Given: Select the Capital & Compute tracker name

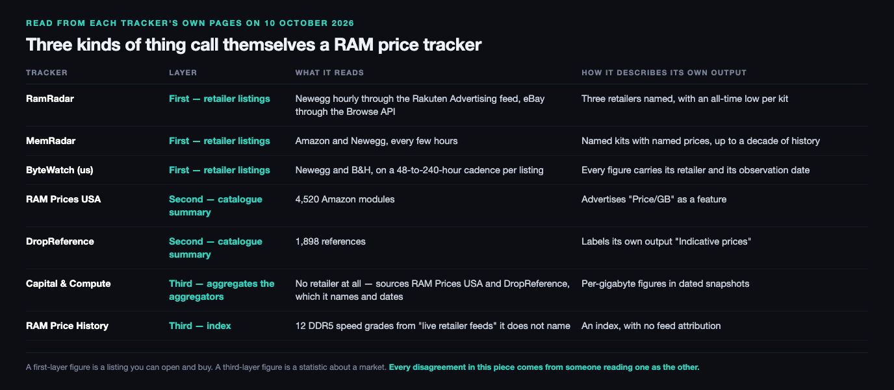Looking at the screenshot, I should [x=68, y=284].
